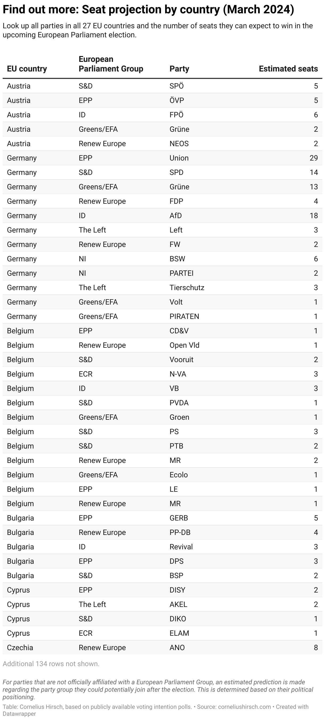Click the Bulgaria Revival party cell
This screenshot has height=720, width=325.
coord(181,547)
